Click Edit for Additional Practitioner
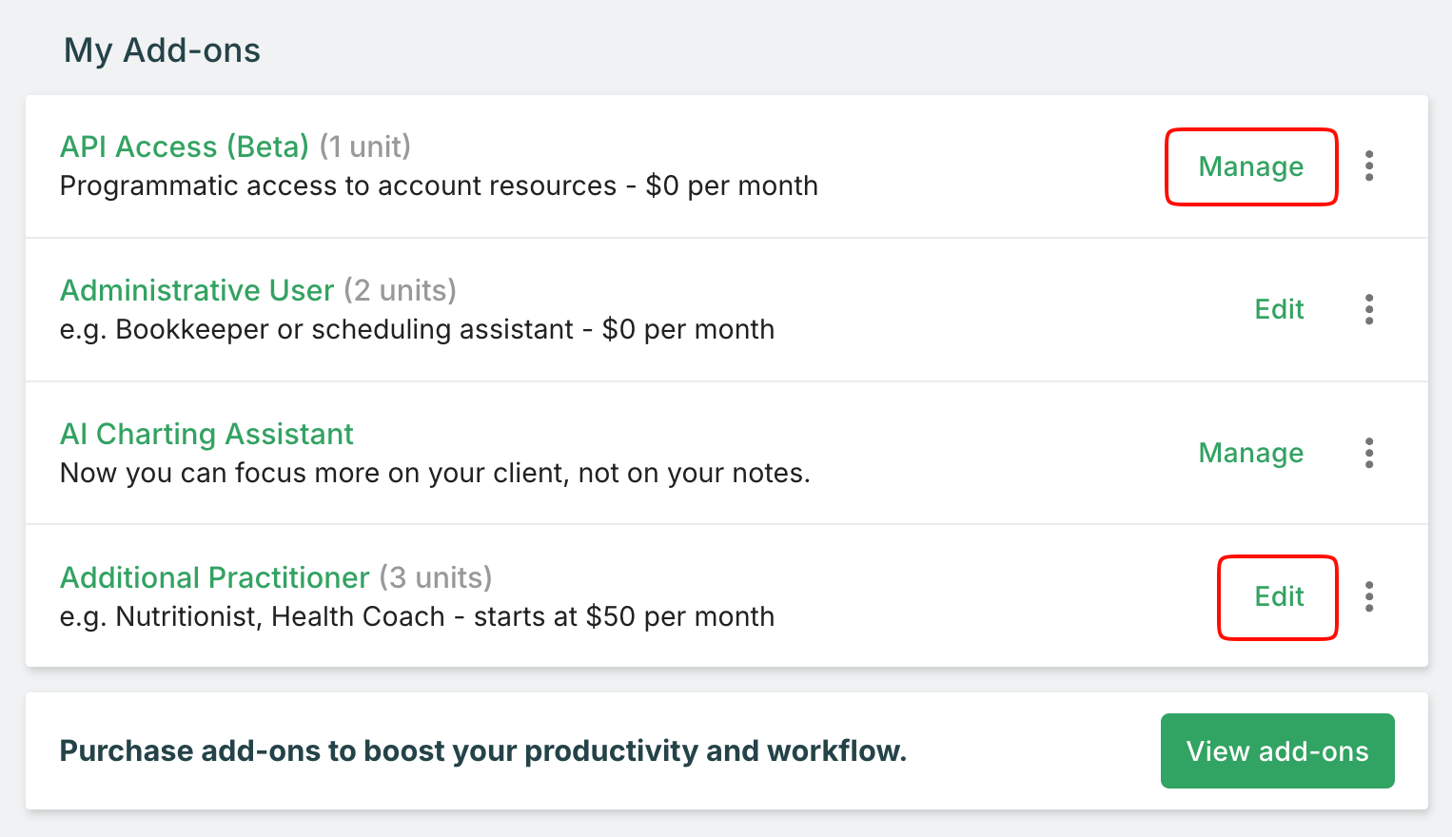Viewport: 1452px width, 837px height. click(x=1279, y=596)
